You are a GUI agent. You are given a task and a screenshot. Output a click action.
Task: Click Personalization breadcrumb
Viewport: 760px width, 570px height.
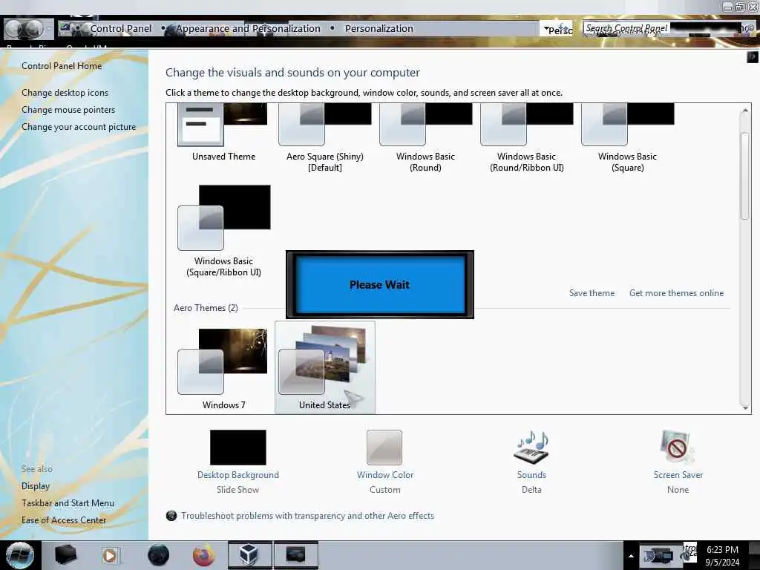coord(379,29)
